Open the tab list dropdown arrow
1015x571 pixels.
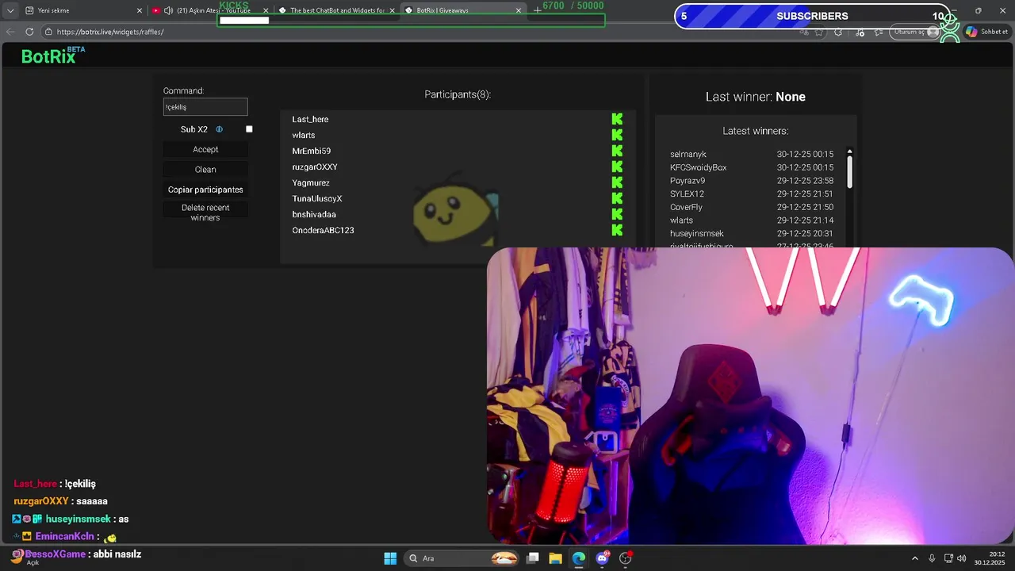10,10
